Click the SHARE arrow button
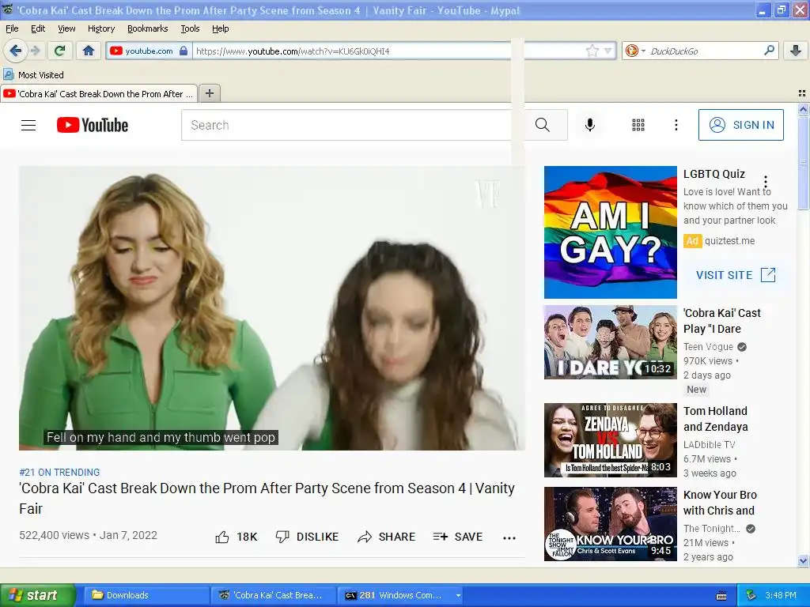Image resolution: width=810 pixels, height=607 pixels. pyautogui.click(x=386, y=537)
